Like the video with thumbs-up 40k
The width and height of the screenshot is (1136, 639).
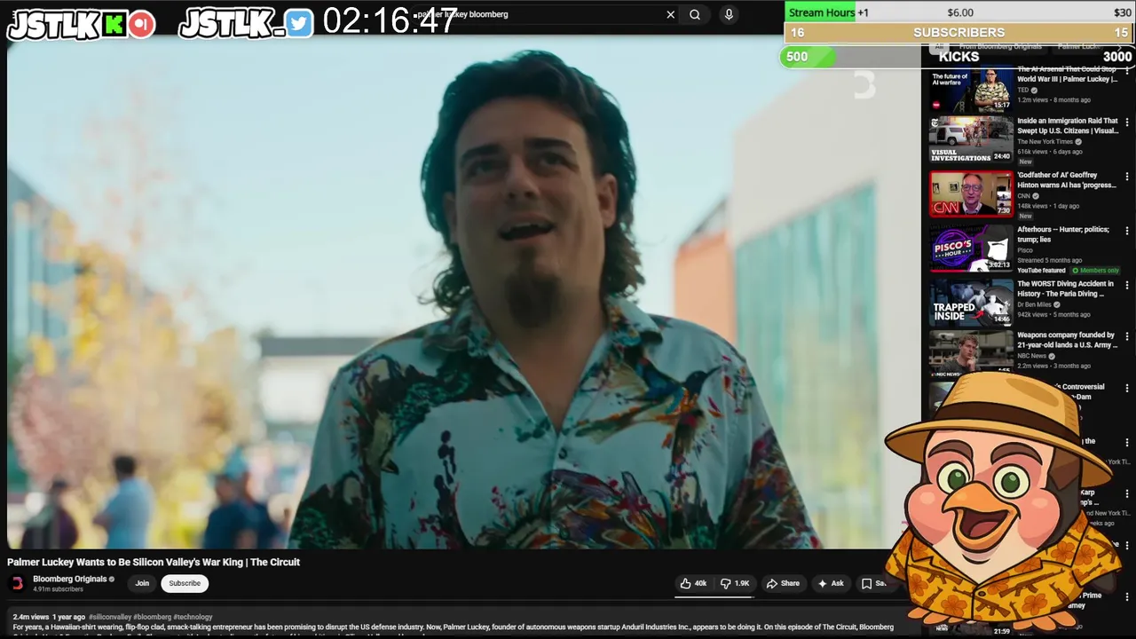pyautogui.click(x=693, y=583)
